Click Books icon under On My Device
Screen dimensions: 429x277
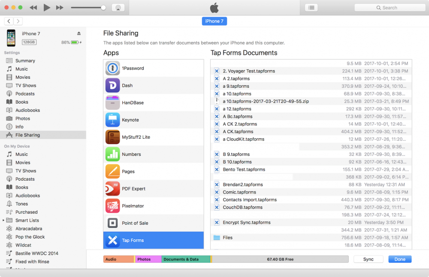tap(9, 187)
